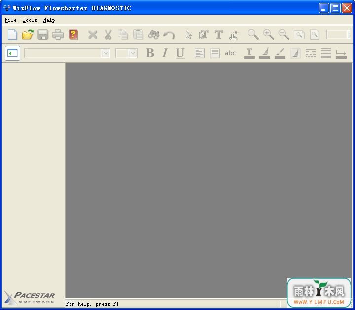The width and height of the screenshot is (355, 310).
Task: Select the arrow pointer tool
Action: (x=188, y=35)
